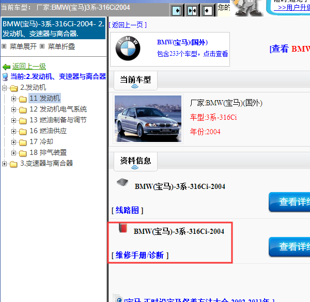Click the 年份:2004 red text
Image resolution: width=310 pixels, height=302 pixels.
[x=205, y=132]
